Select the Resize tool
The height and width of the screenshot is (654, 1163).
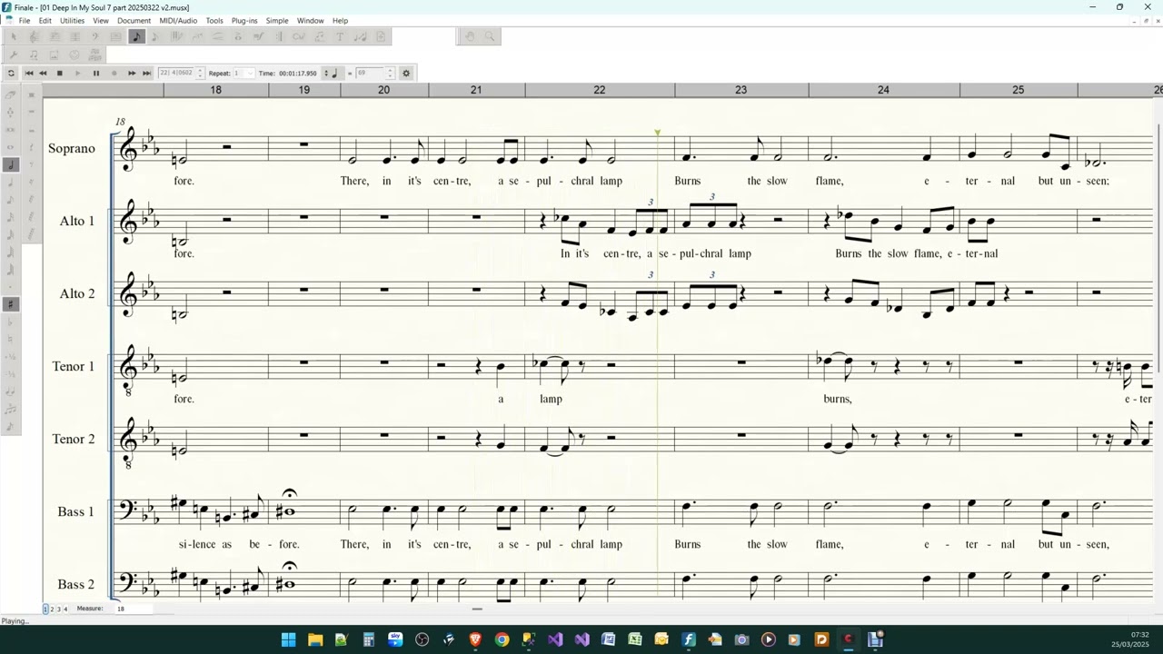(360, 36)
